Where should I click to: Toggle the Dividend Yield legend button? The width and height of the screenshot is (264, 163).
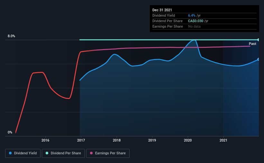tap(23, 153)
